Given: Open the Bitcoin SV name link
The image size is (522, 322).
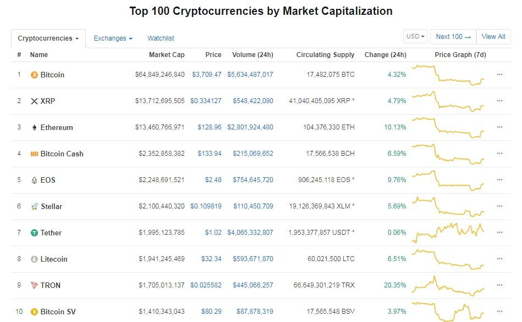Looking at the screenshot, I should click(x=58, y=312).
